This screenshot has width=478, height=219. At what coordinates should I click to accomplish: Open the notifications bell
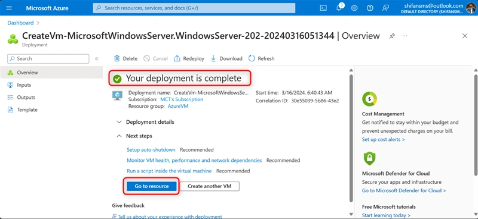[x=339, y=8]
